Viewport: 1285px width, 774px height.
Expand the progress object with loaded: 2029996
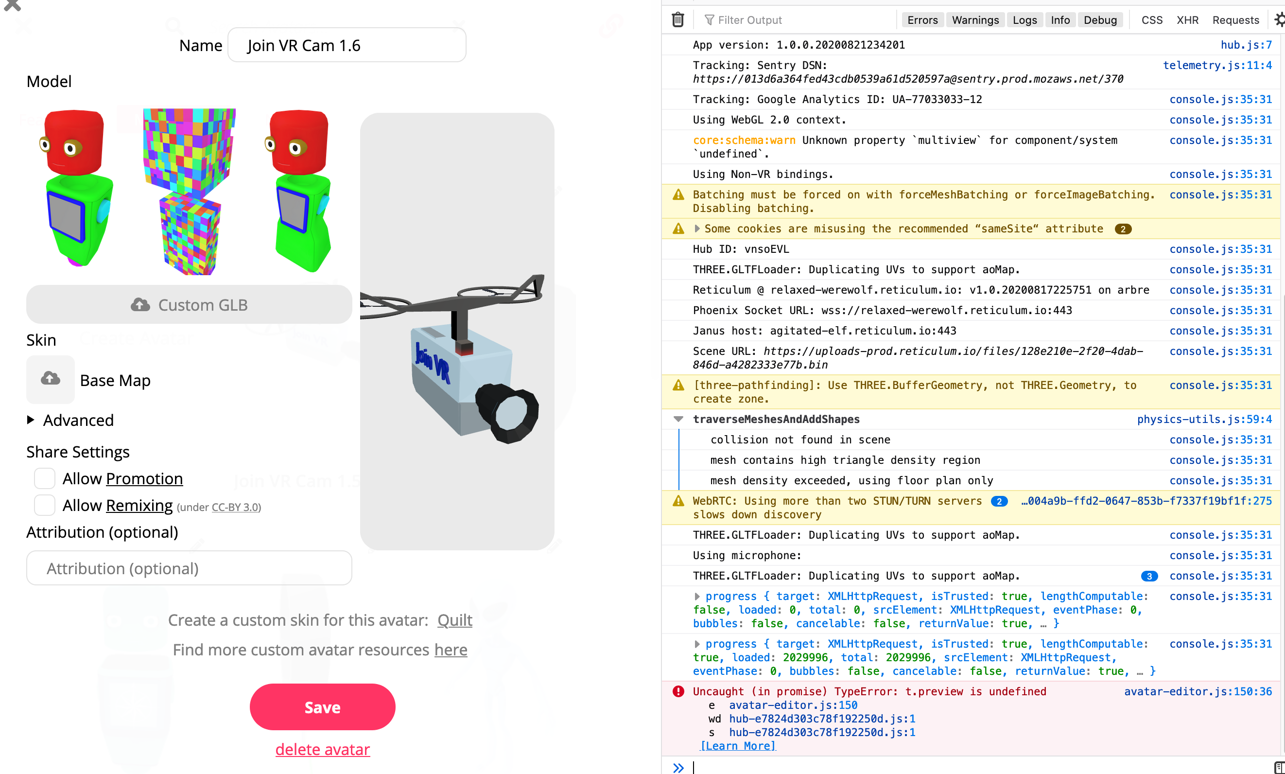point(697,644)
